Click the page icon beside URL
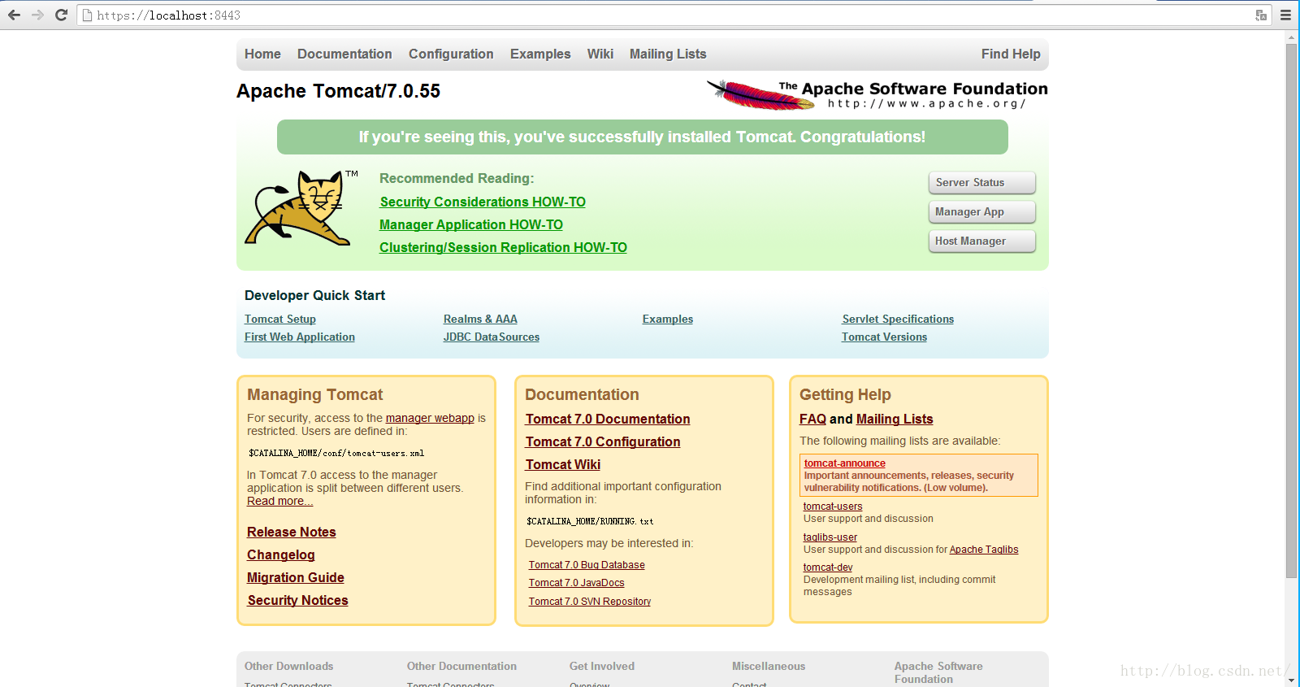 87,15
